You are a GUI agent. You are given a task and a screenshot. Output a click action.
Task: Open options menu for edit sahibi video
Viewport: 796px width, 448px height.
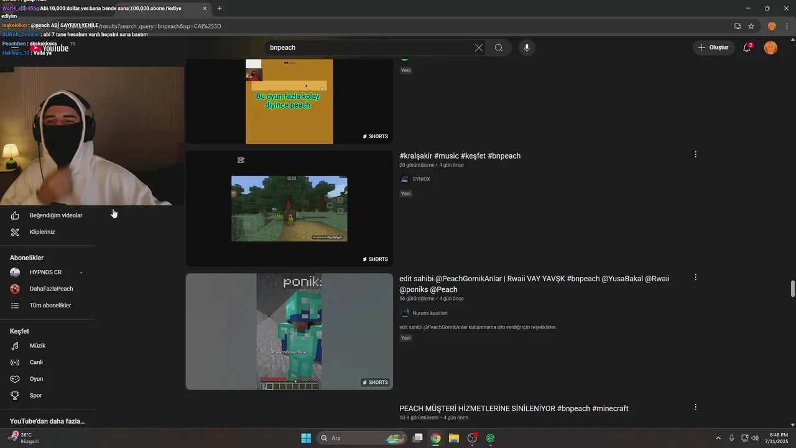point(695,278)
